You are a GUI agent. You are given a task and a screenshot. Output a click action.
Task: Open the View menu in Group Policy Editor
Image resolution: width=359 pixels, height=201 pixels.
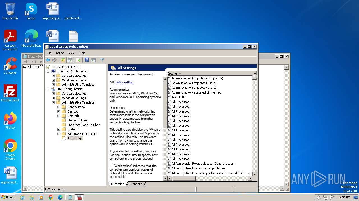[72, 53]
